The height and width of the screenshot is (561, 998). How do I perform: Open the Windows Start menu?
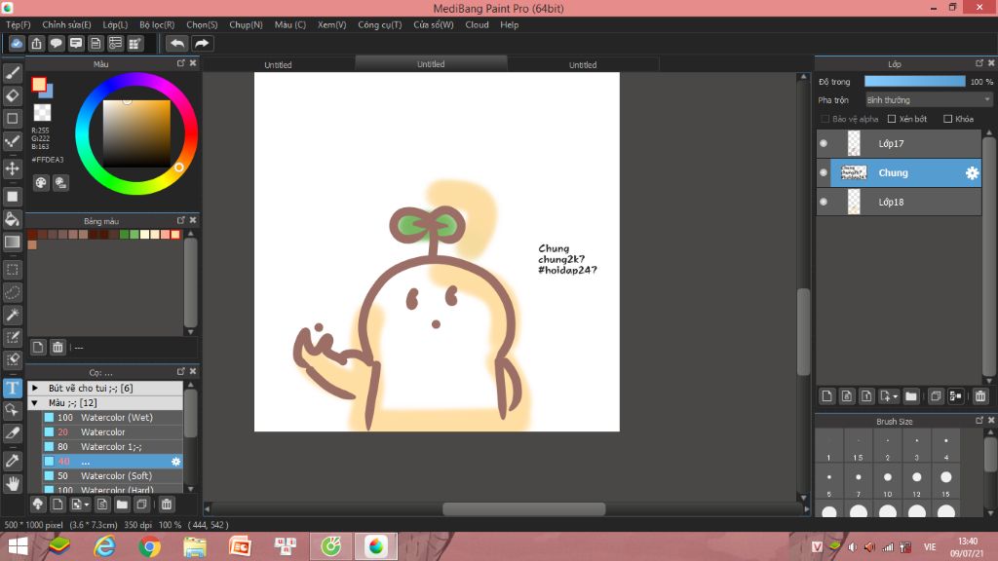pyautogui.click(x=18, y=546)
